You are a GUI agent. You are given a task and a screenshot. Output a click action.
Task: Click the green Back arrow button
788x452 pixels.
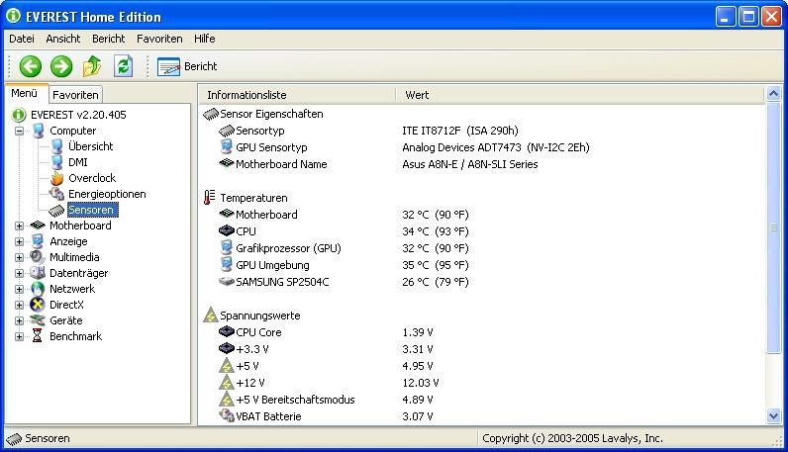(x=30, y=66)
